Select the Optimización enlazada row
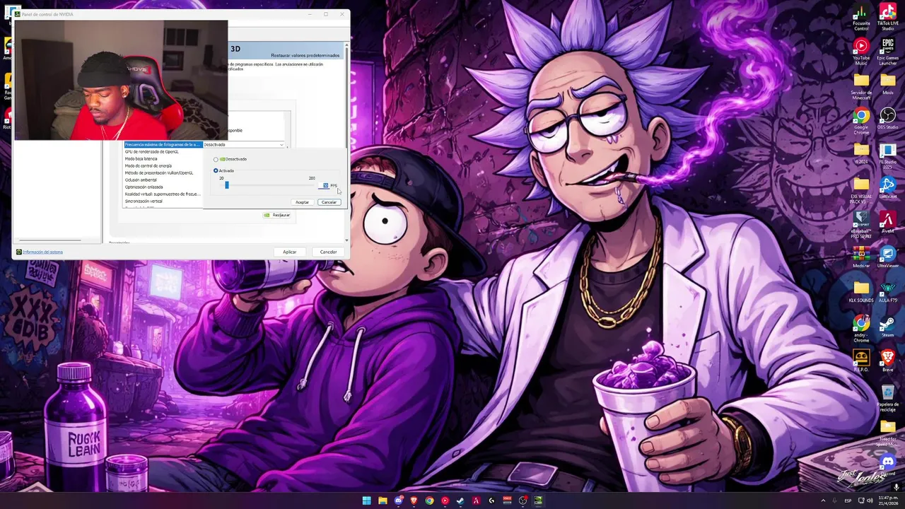The height and width of the screenshot is (509, 905). pos(163,187)
